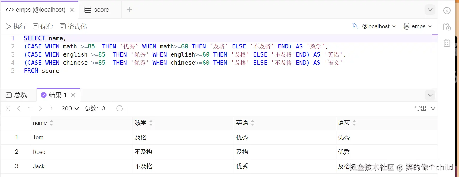Go to previous results page
This screenshot has height=177, width=459.
tap(19, 108)
